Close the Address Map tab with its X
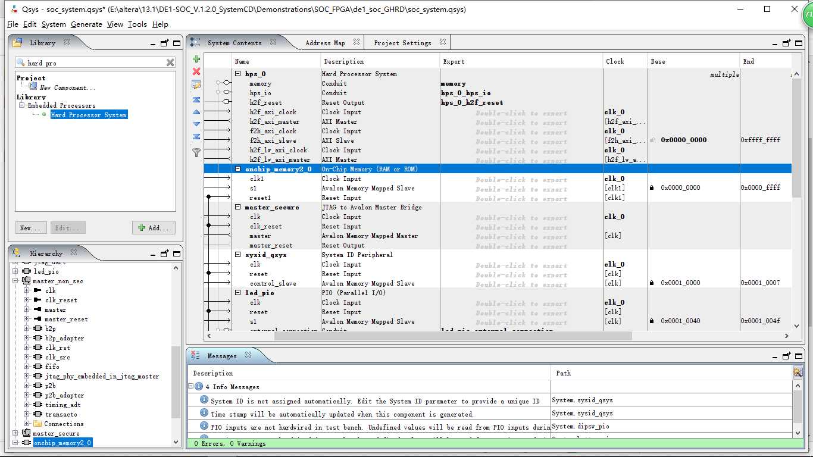Viewport: 813px width, 457px height. (x=357, y=42)
